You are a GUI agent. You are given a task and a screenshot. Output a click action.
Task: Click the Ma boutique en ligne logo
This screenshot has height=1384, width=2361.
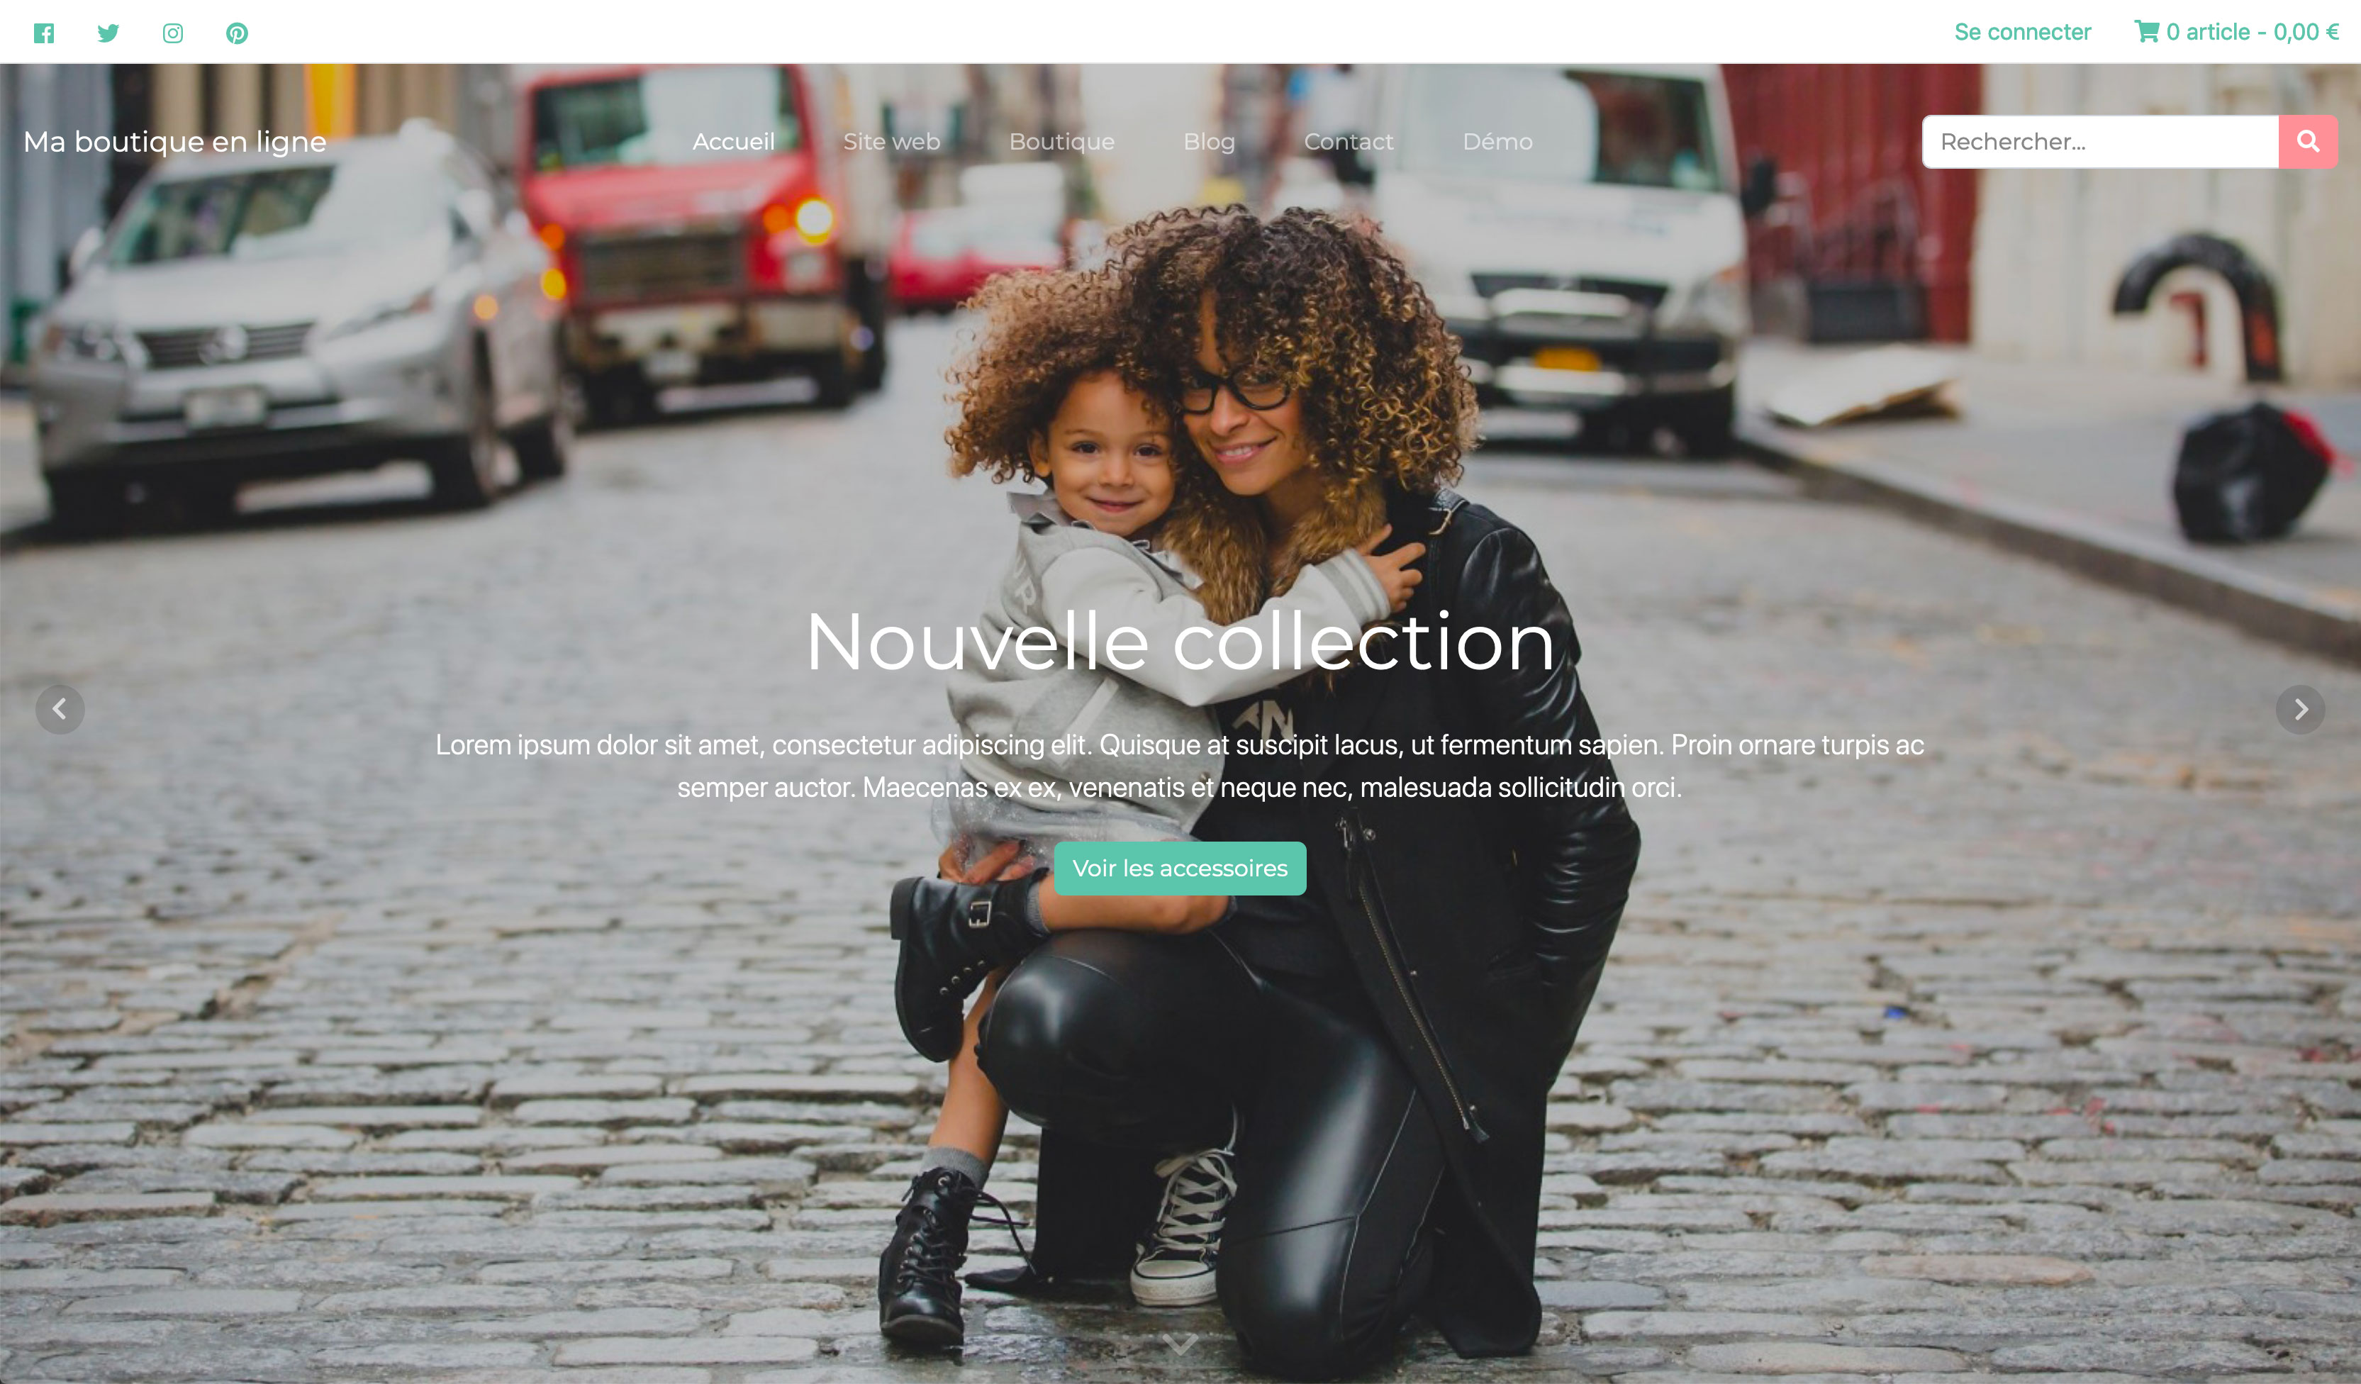coord(175,142)
